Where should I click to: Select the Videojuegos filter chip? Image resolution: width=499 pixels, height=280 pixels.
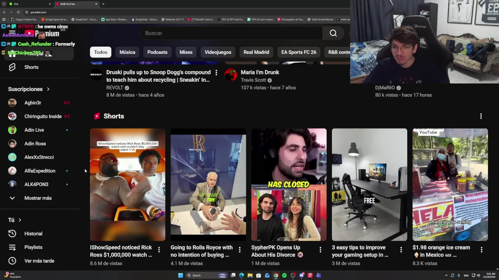pos(218,52)
